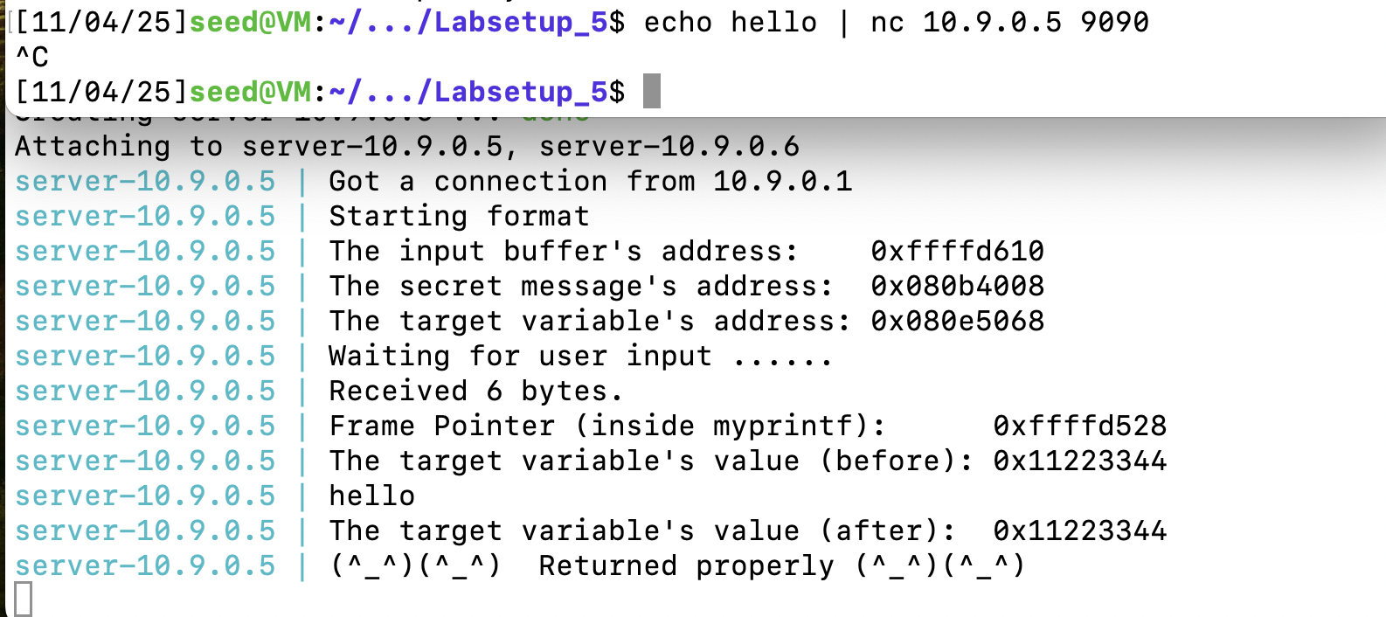This screenshot has height=617, width=1386.
Task: Click "Got a connection from 10.9.0.1" text
Action: pos(590,182)
